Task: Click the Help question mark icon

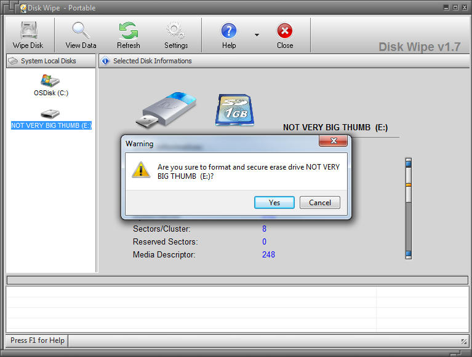Action: pos(229,31)
